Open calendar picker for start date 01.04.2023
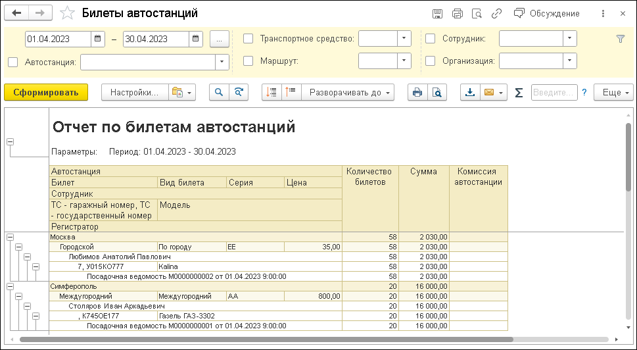Image resolution: width=637 pixels, height=350 pixels. [98, 39]
